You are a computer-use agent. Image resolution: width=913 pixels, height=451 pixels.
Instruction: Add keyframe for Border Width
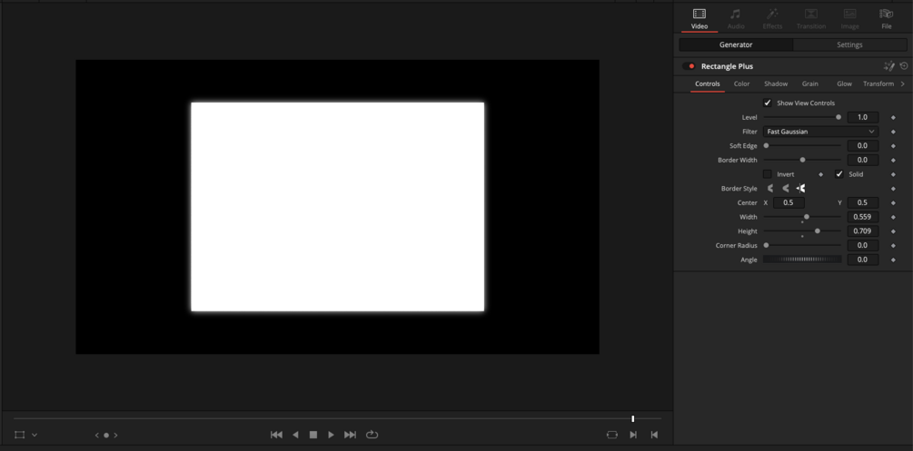[893, 160]
